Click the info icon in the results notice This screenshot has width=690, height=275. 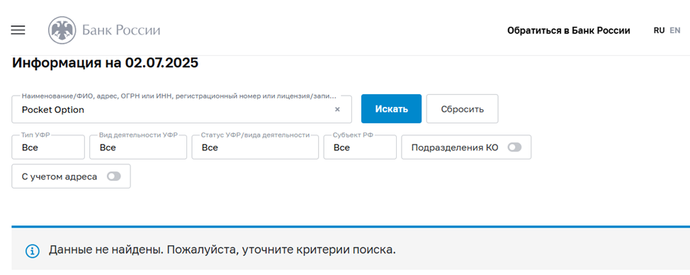[x=33, y=251]
